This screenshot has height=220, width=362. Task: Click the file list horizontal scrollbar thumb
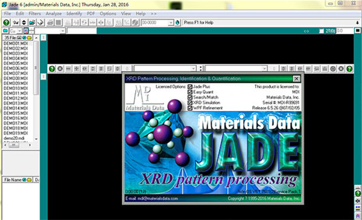pos(14,145)
